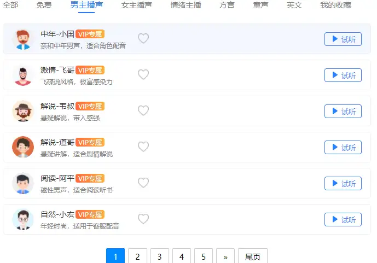Select the voice name 解说-韦叔
The height and width of the screenshot is (263, 377).
(x=57, y=106)
